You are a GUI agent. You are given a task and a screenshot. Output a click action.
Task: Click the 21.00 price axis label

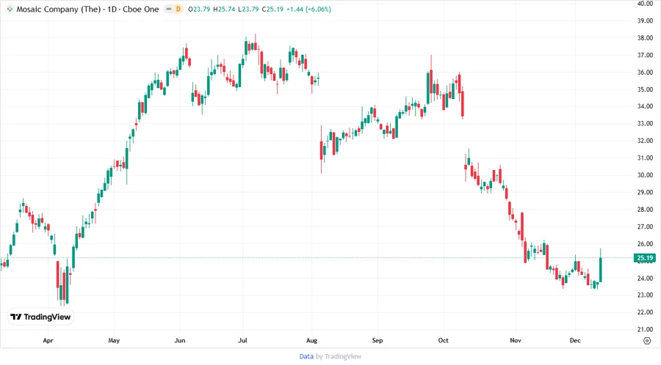point(645,330)
